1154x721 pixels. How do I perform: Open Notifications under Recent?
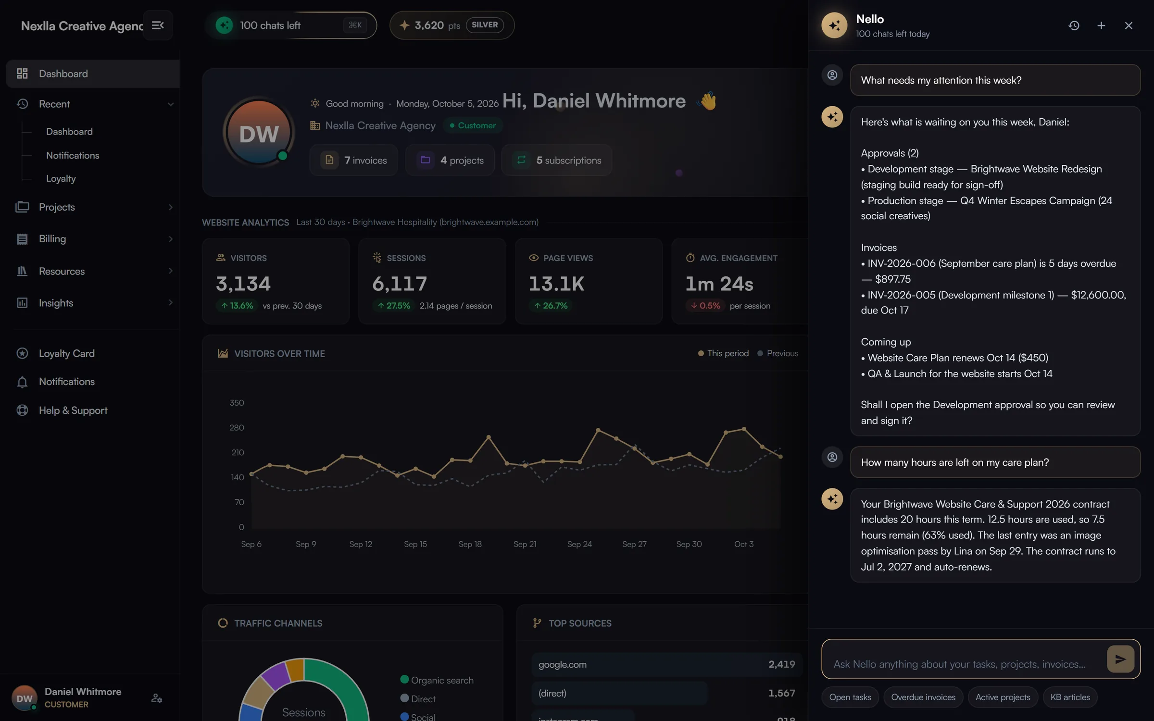(x=73, y=155)
